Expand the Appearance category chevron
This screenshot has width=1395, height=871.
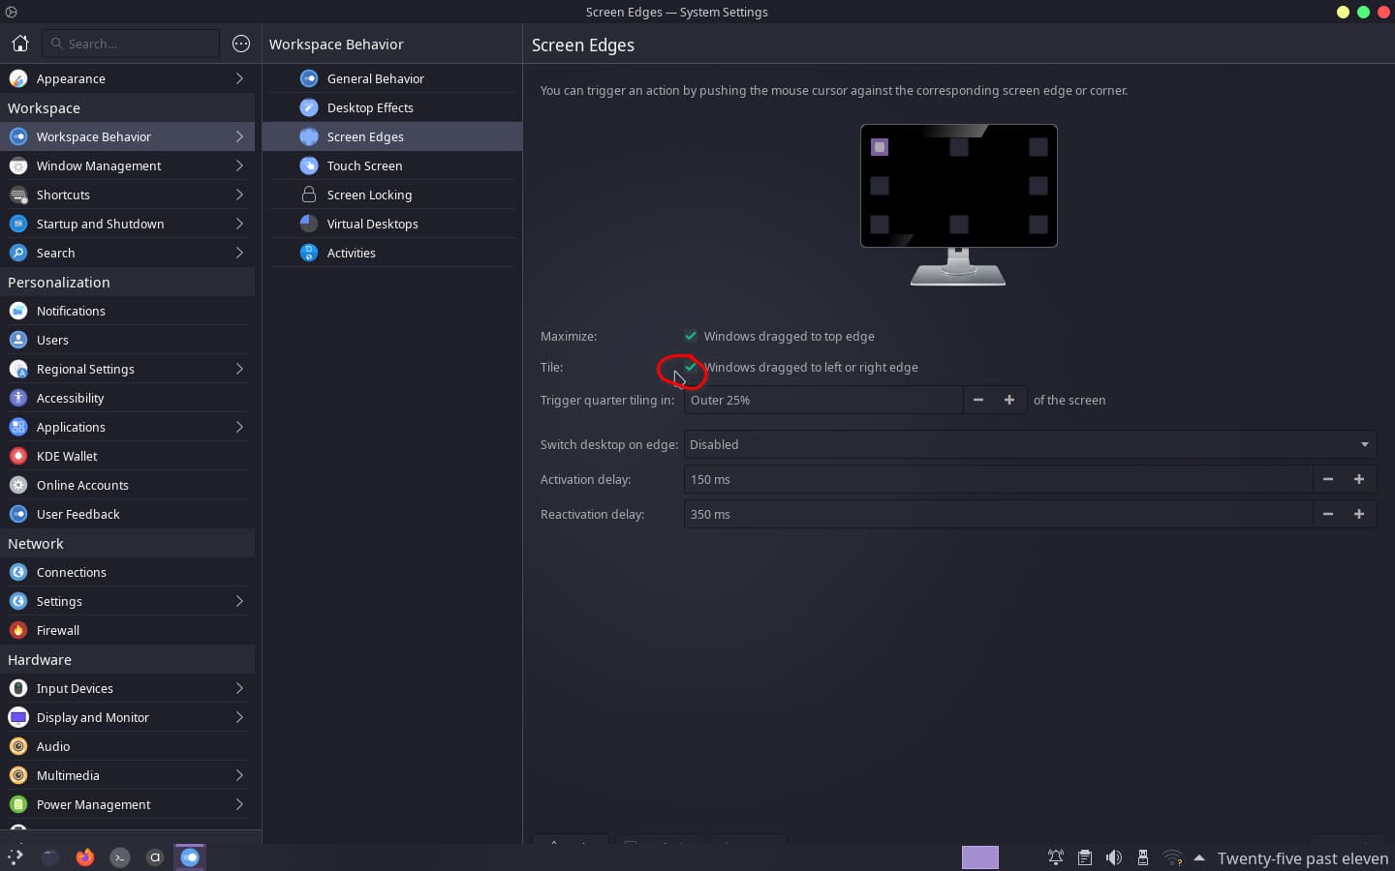[x=239, y=78]
